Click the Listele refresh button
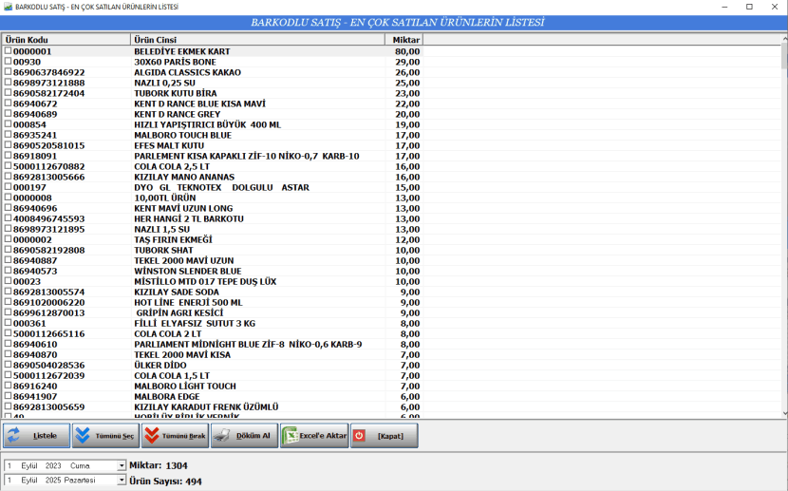The width and height of the screenshot is (788, 491). click(37, 436)
